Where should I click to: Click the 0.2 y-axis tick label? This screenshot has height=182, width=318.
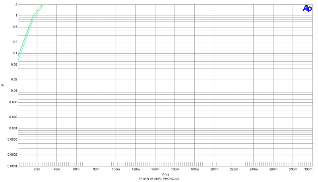(x=15, y=42)
